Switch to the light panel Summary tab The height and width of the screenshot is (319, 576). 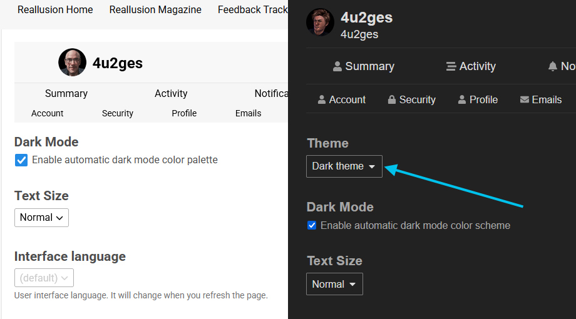pyautogui.click(x=66, y=93)
